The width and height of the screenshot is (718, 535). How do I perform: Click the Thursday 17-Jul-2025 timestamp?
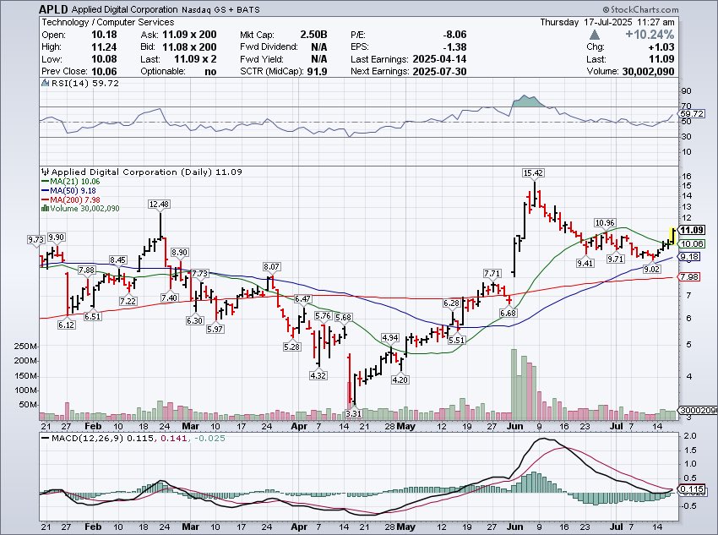[x=607, y=22]
